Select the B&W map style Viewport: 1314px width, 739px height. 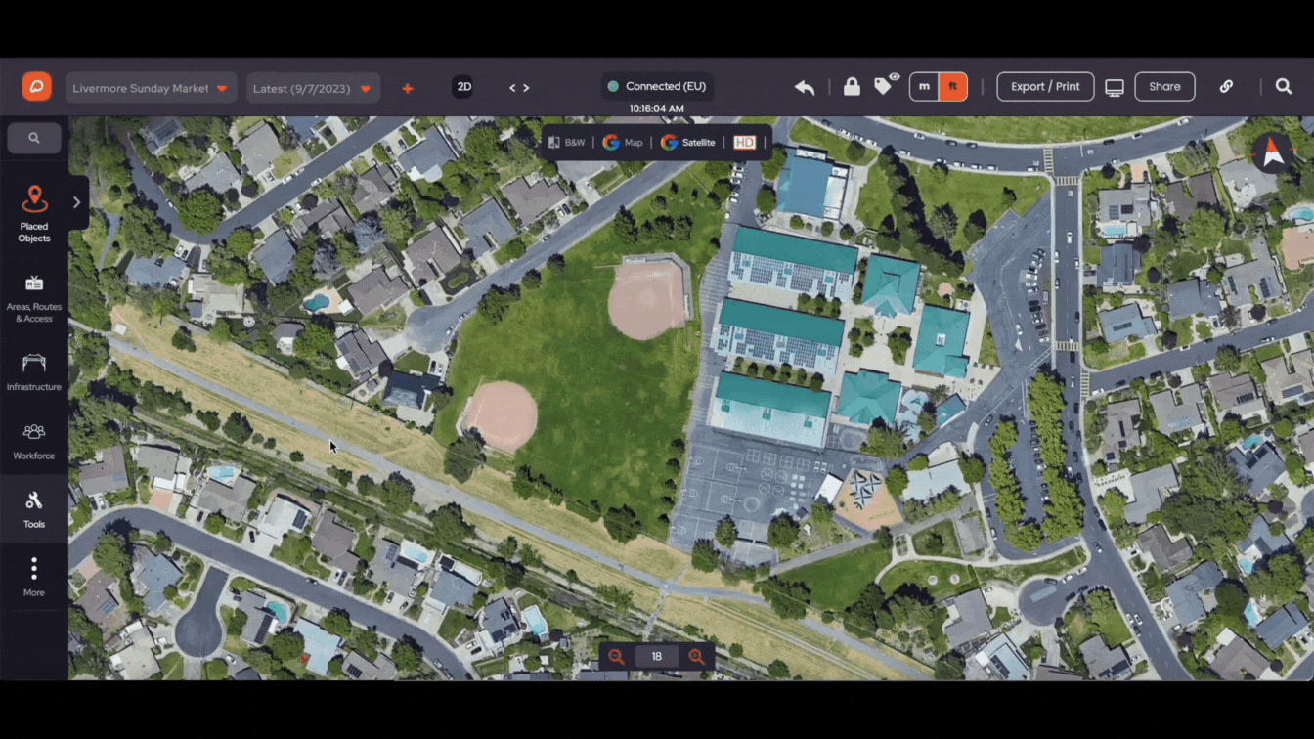566,142
